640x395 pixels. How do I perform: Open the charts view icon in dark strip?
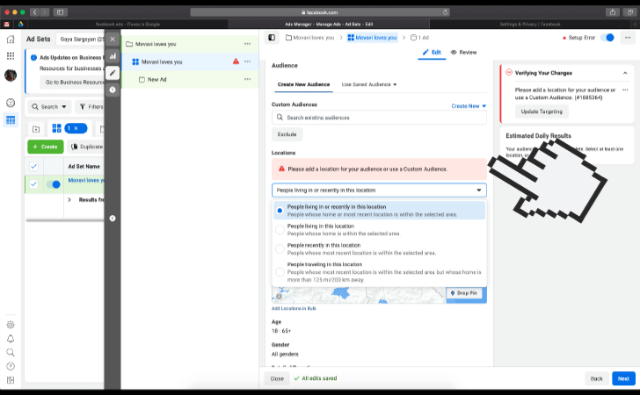tap(113, 56)
